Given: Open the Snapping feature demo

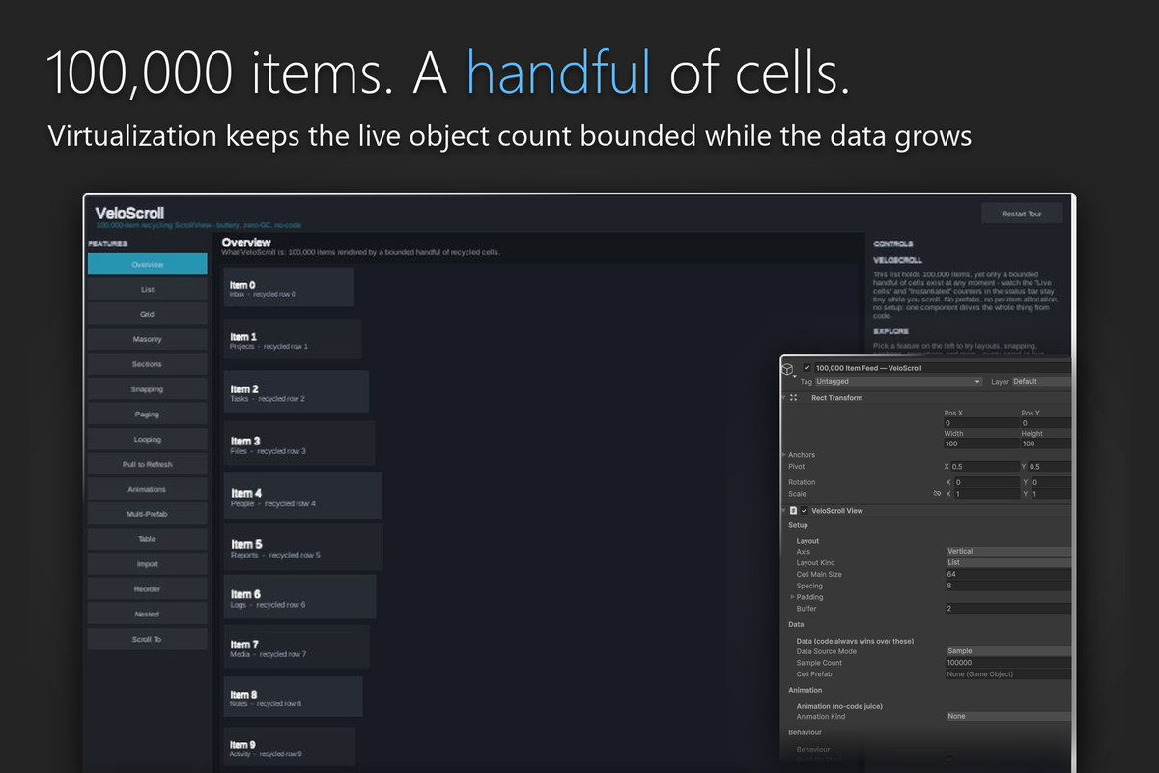Looking at the screenshot, I should point(147,389).
